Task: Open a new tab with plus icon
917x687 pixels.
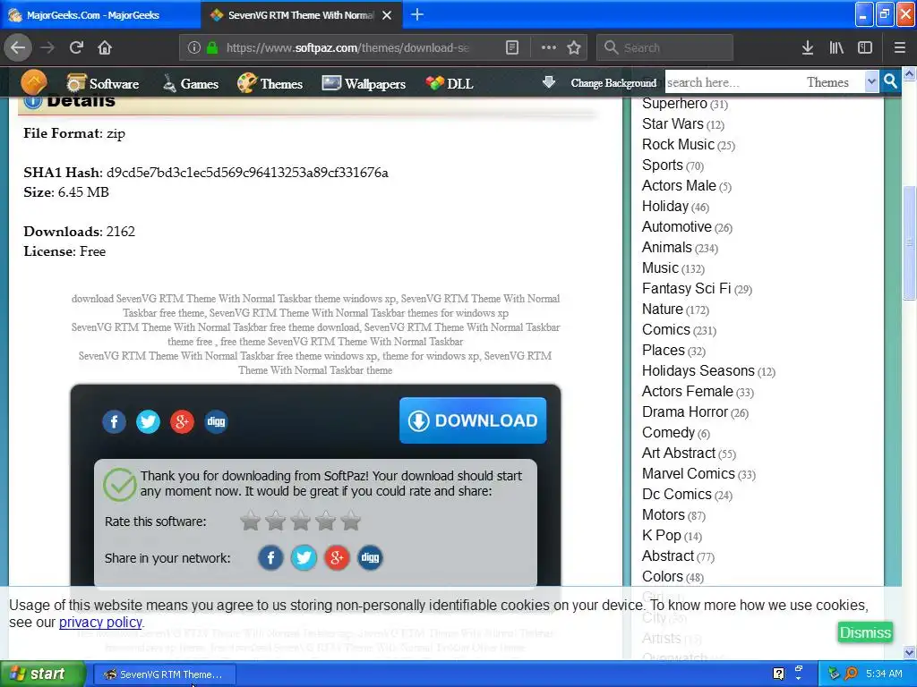Action: coord(417,14)
